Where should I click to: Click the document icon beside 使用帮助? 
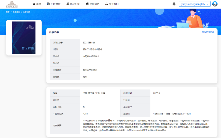(87, 4)
